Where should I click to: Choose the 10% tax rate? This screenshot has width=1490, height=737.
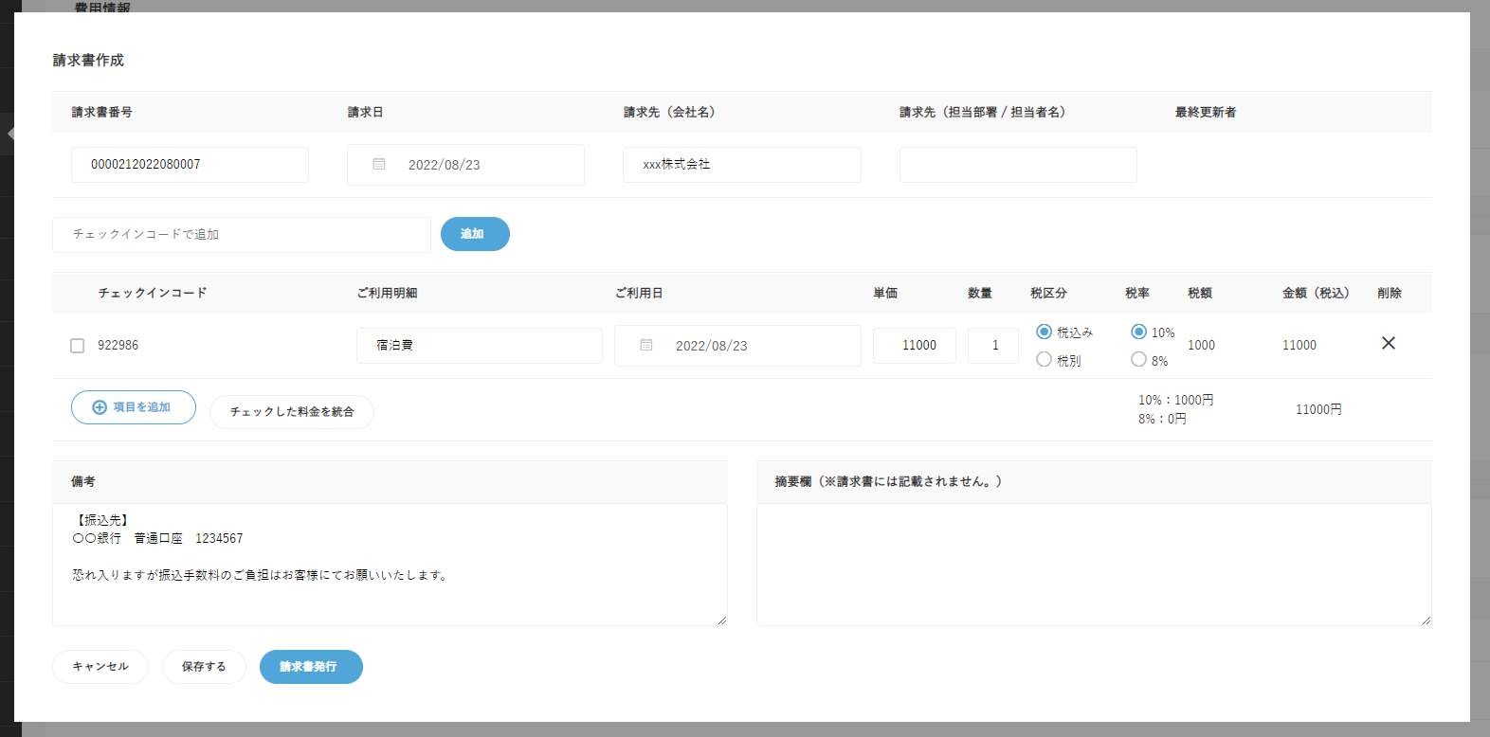point(1138,332)
